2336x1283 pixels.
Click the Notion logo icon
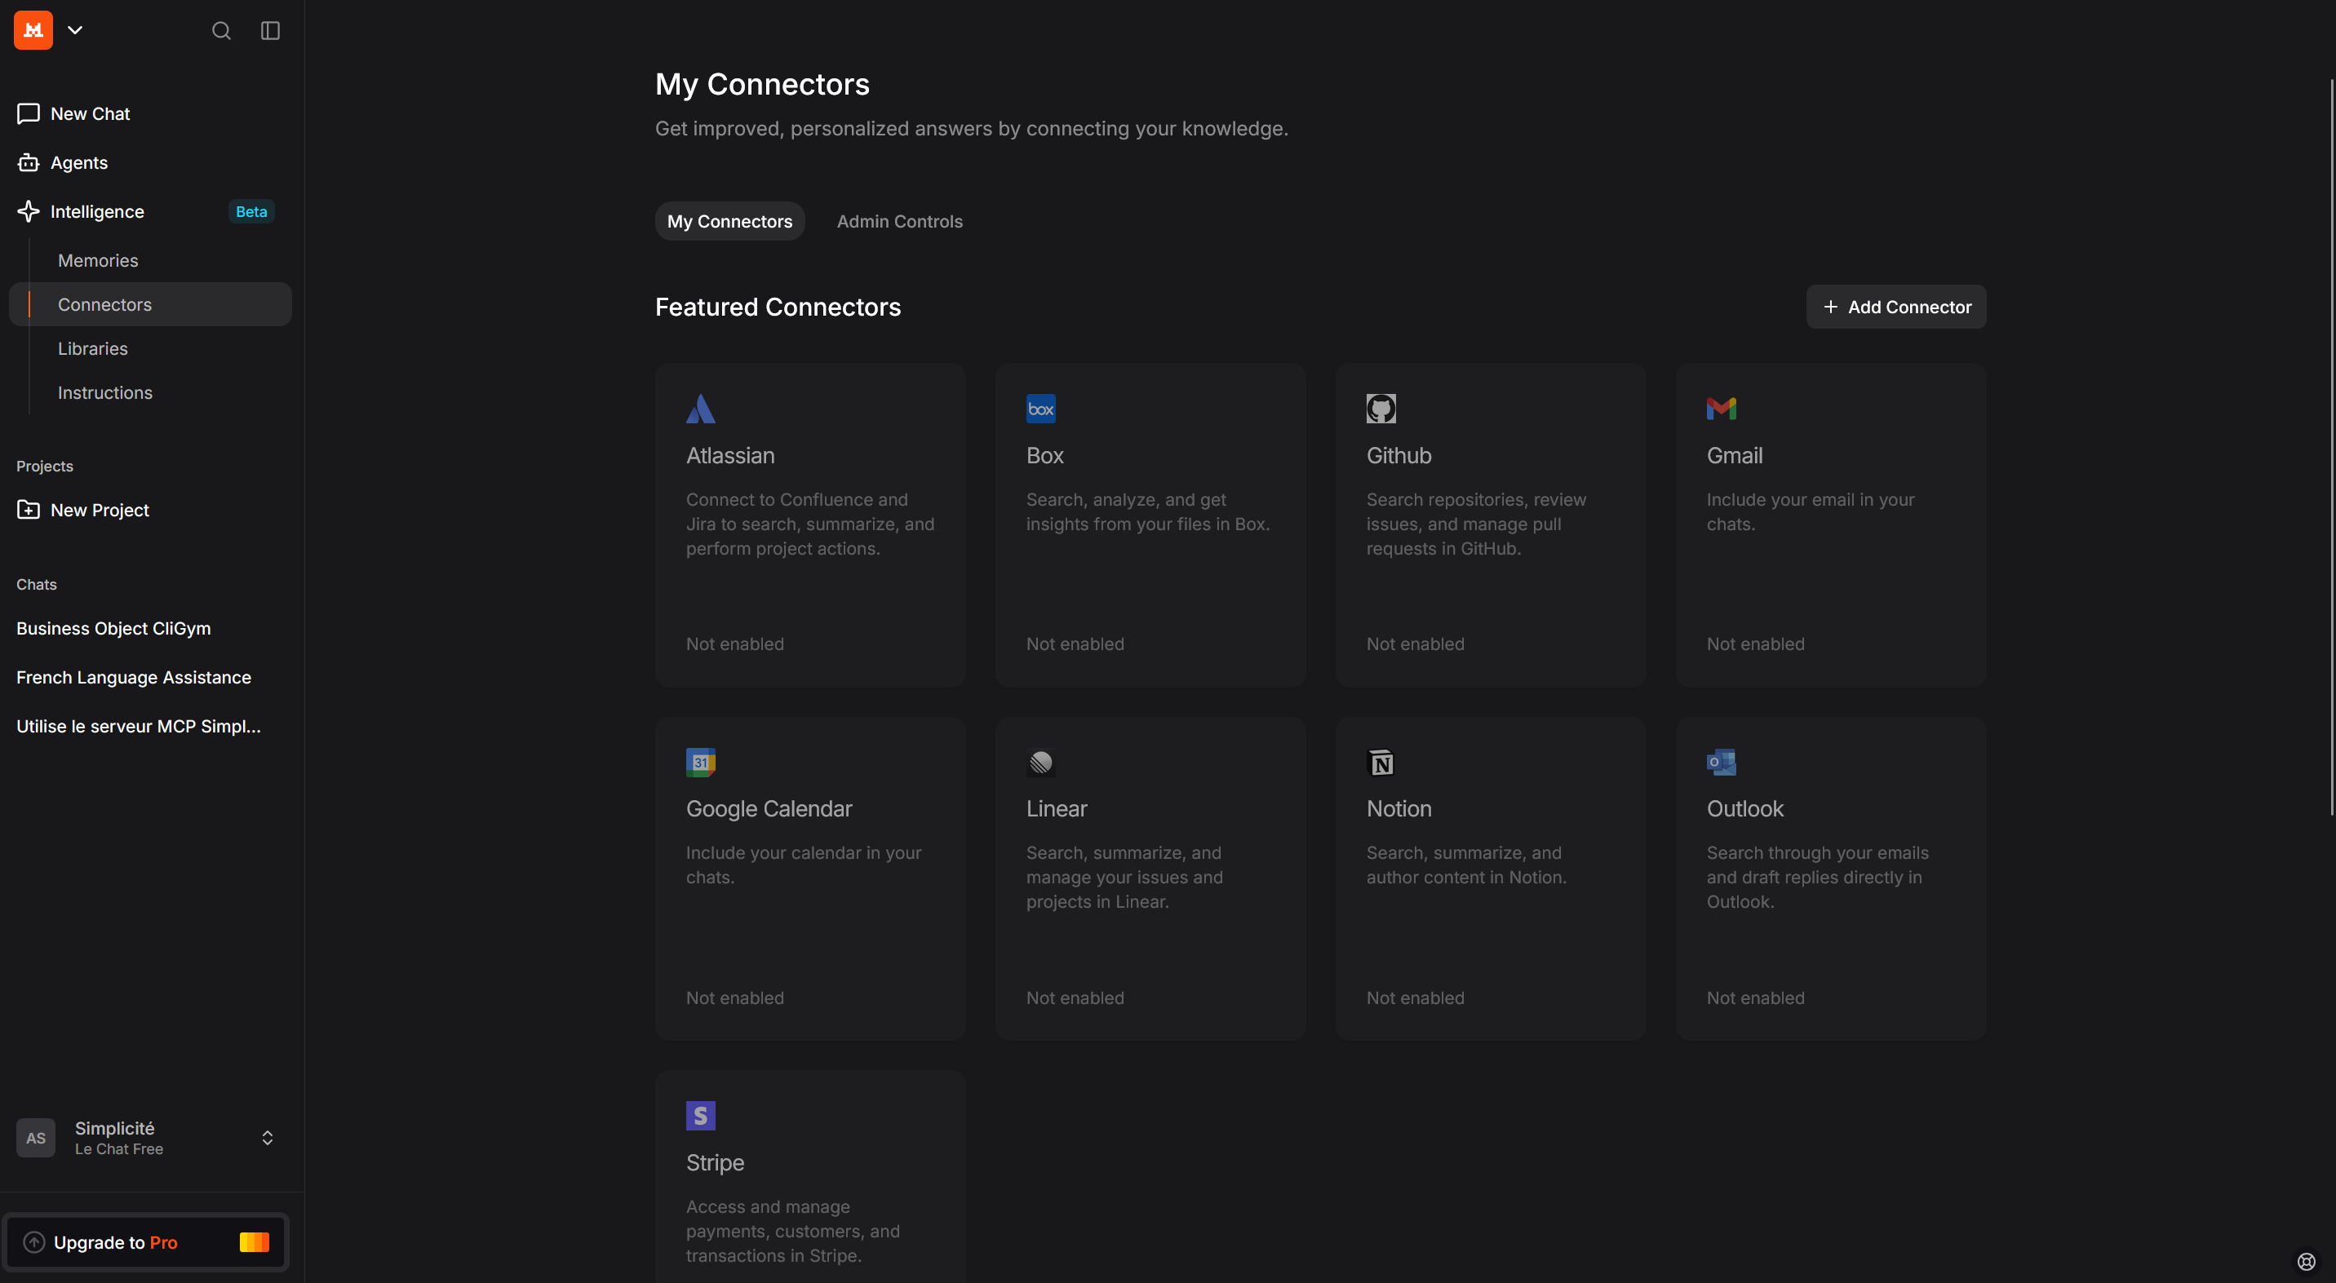[1381, 762]
